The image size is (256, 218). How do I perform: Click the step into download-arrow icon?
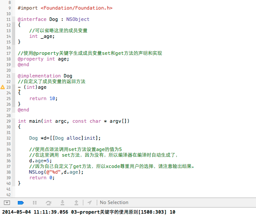click(x=62, y=203)
